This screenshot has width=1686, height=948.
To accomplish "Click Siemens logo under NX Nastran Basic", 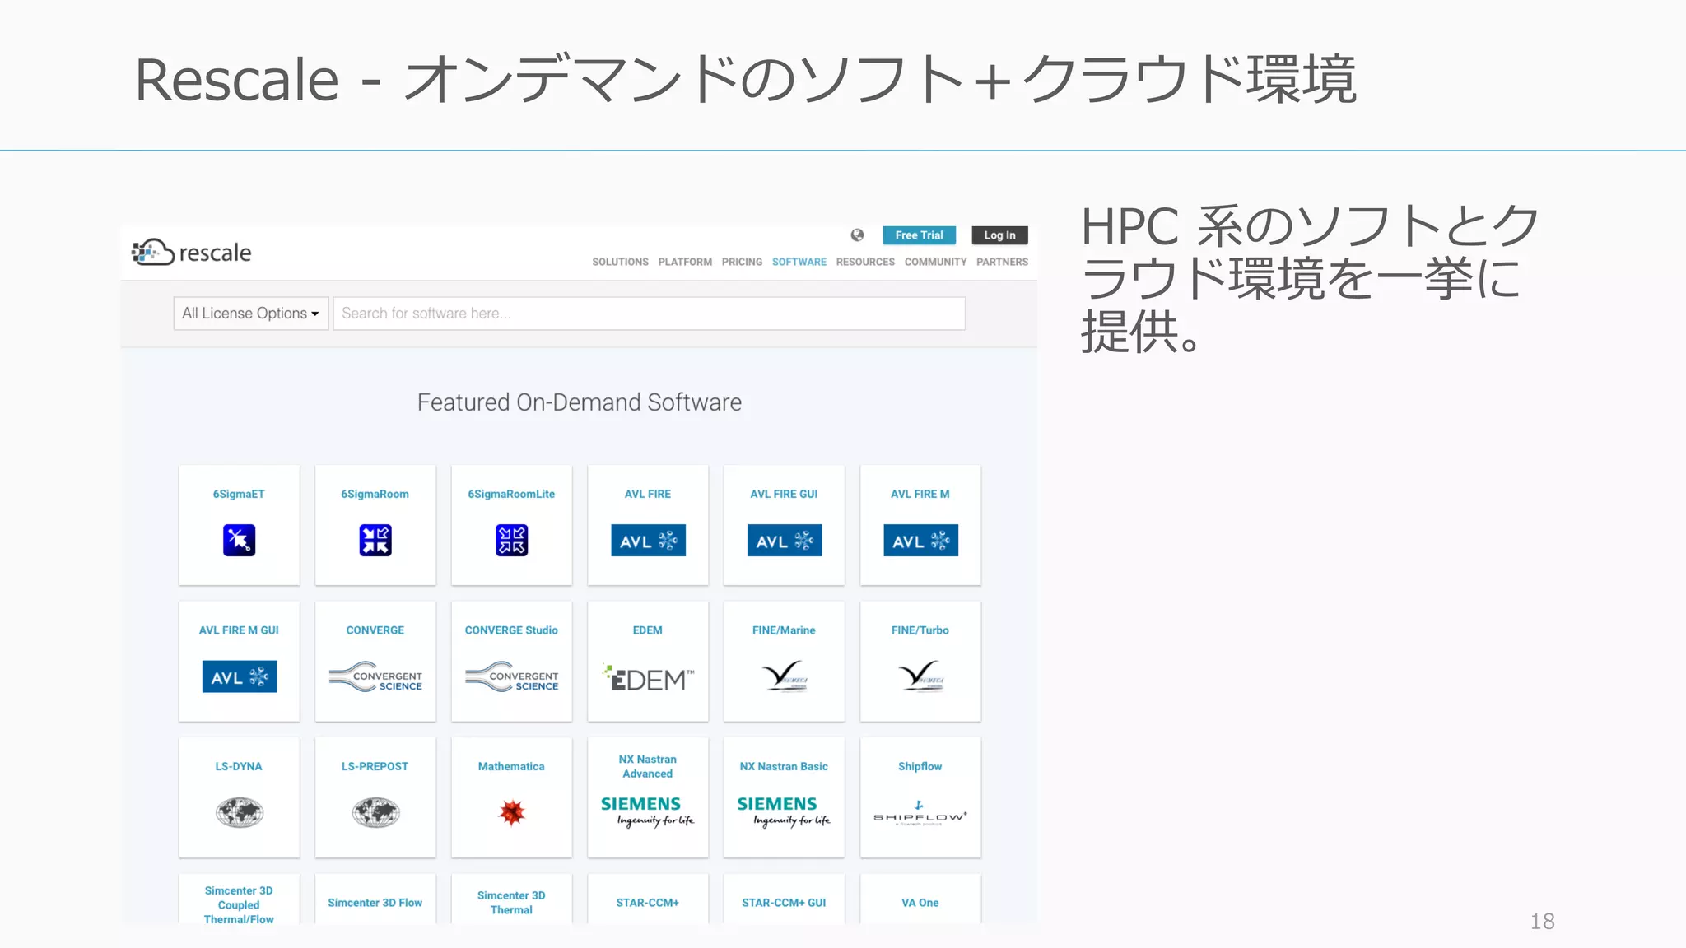I will 785,811.
